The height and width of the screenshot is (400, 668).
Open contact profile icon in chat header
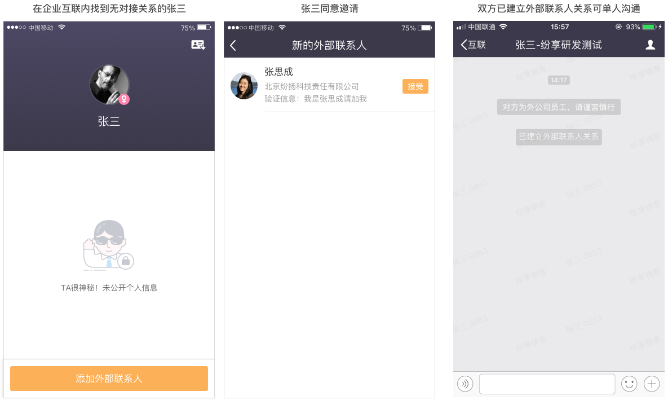650,45
